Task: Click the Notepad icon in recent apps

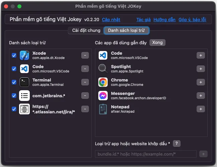Action: [103, 109]
